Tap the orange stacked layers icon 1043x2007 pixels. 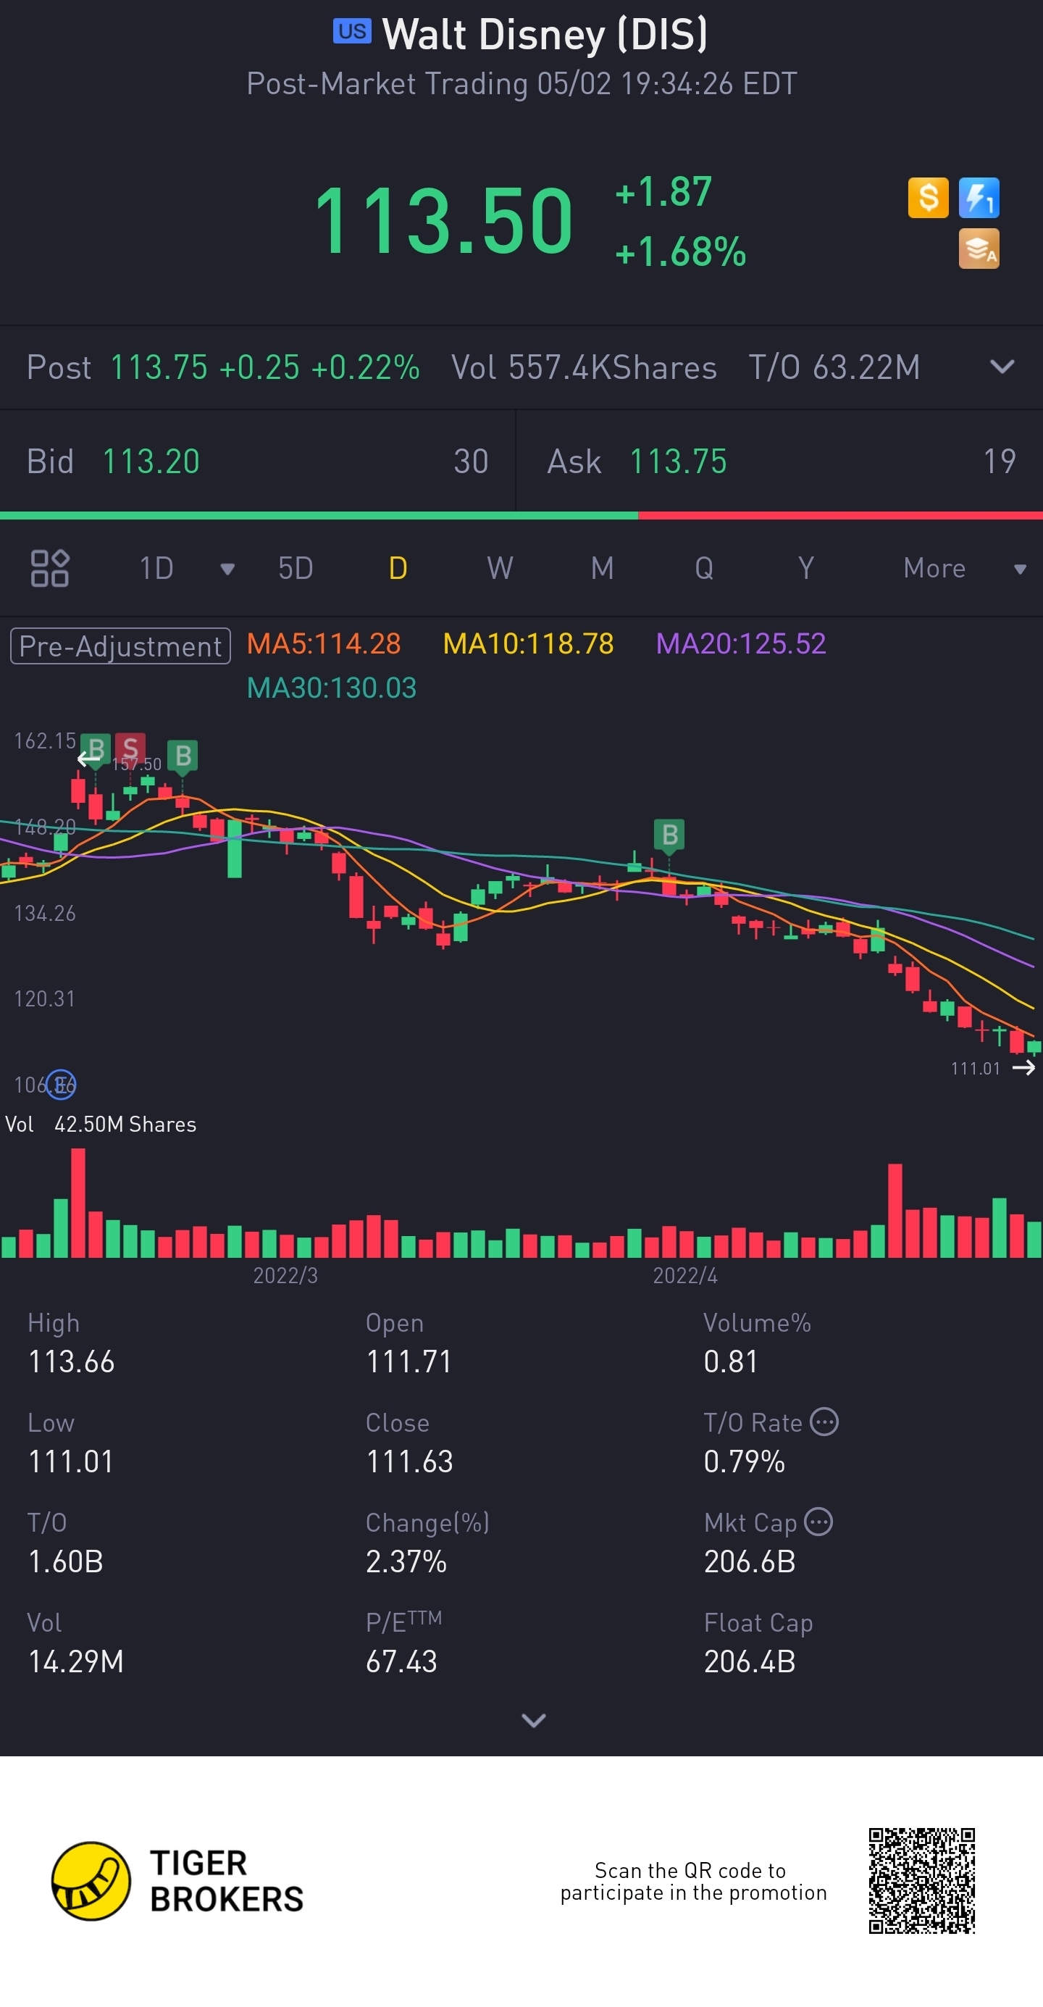[979, 249]
